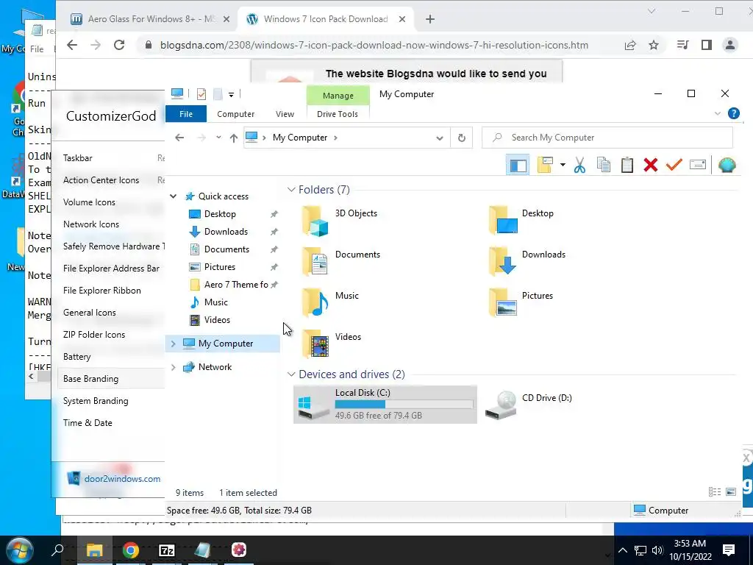Switch to large icons view in status bar
Image resolution: width=753 pixels, height=565 pixels.
[x=731, y=492]
